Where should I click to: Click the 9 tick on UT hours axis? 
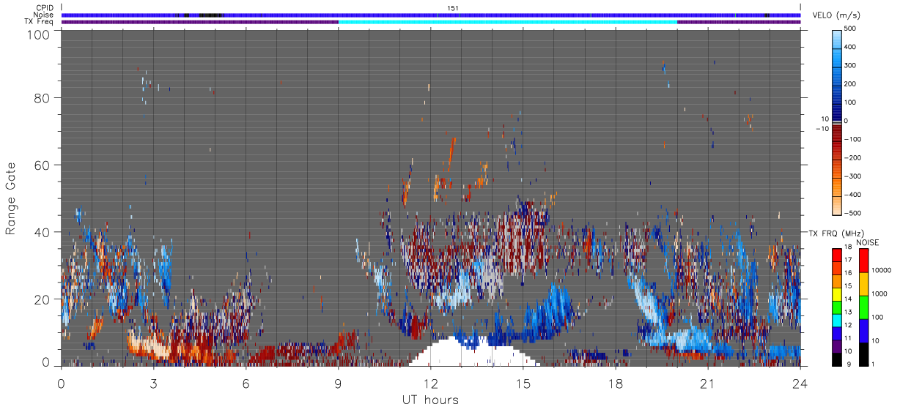pos(339,383)
